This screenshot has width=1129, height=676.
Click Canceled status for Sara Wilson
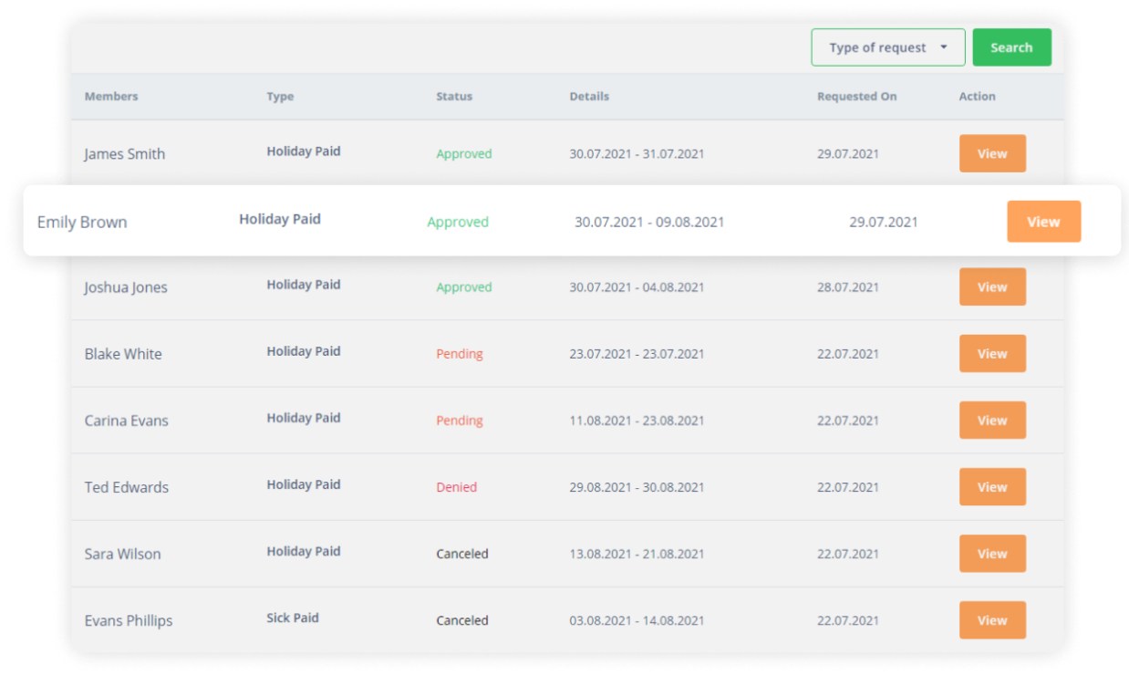[462, 553]
